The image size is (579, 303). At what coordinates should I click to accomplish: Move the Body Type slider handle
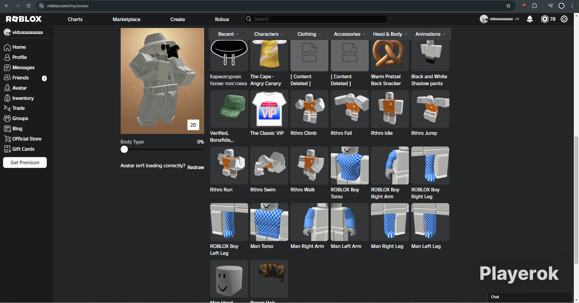[x=124, y=149]
